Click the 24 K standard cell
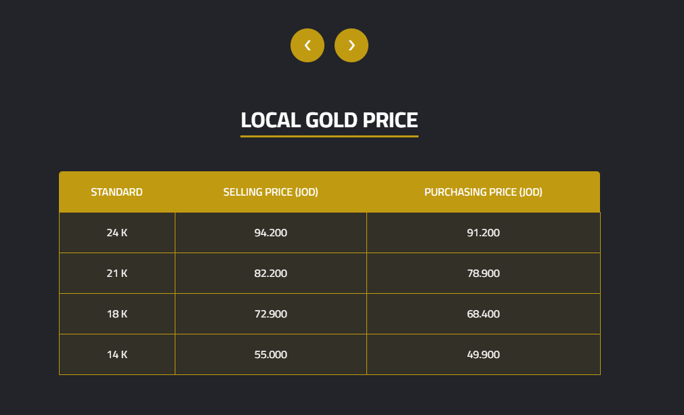This screenshot has height=415, width=684. 116,233
